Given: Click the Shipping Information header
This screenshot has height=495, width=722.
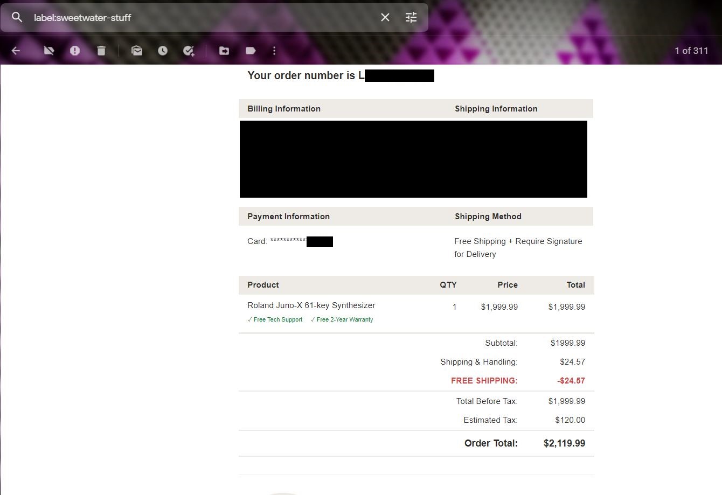Looking at the screenshot, I should pyautogui.click(x=496, y=109).
